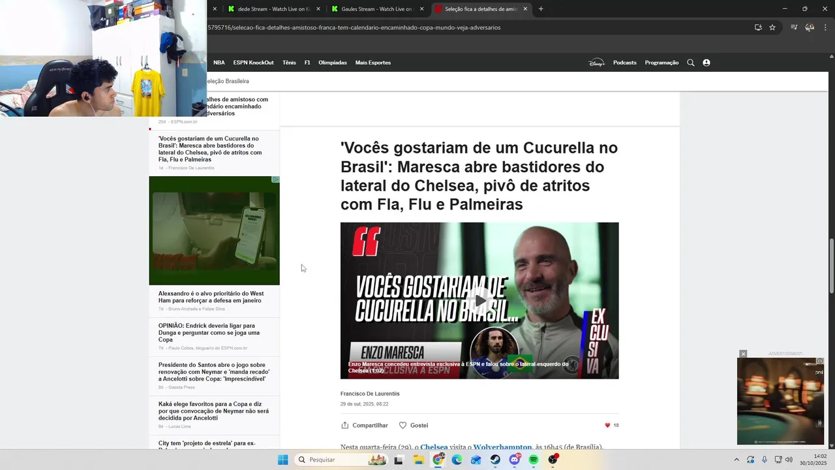Bookmark this page with the star icon
This screenshot has height=470, width=835.
772,27
